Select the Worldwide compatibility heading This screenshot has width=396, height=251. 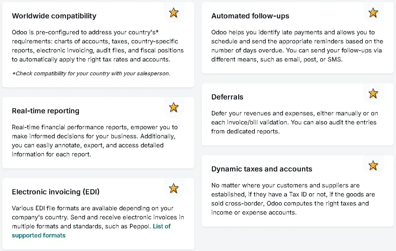click(54, 16)
